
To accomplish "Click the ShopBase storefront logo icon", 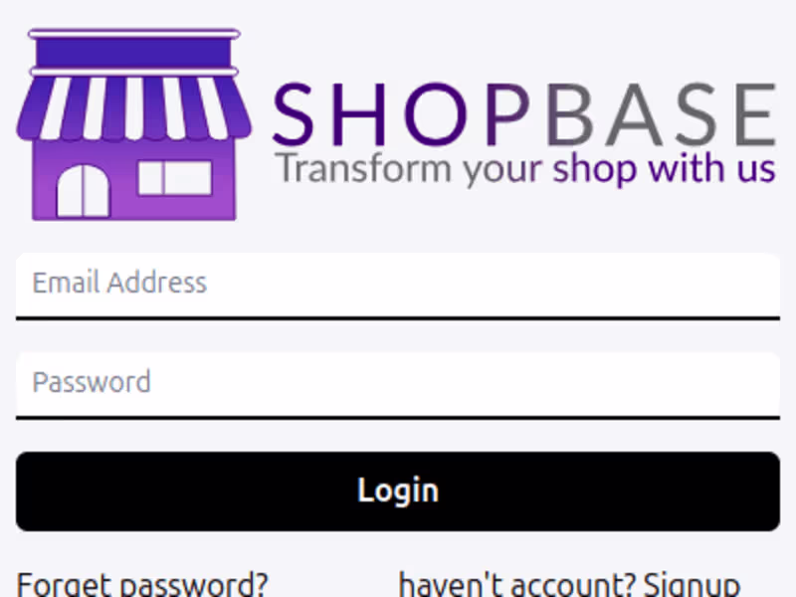I will tap(133, 124).
